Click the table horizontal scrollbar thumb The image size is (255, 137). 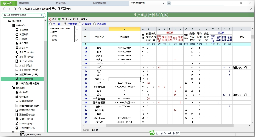tap(170, 125)
